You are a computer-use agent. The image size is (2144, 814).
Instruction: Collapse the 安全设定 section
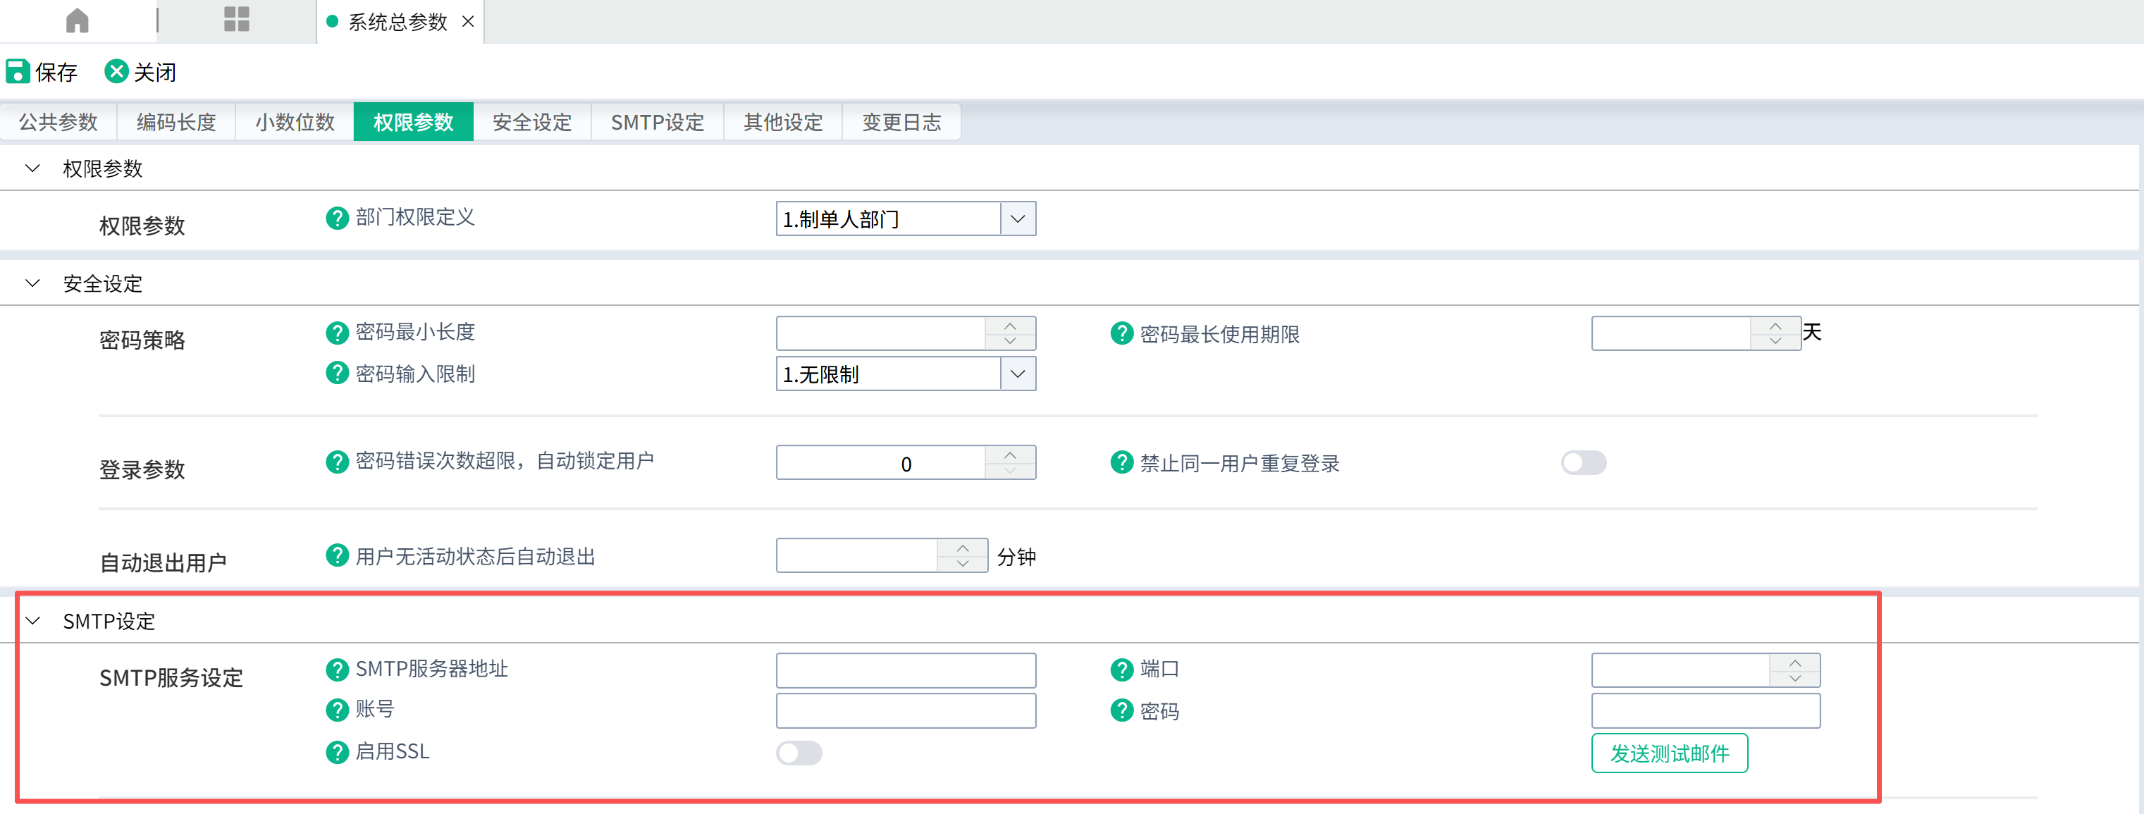click(x=33, y=284)
